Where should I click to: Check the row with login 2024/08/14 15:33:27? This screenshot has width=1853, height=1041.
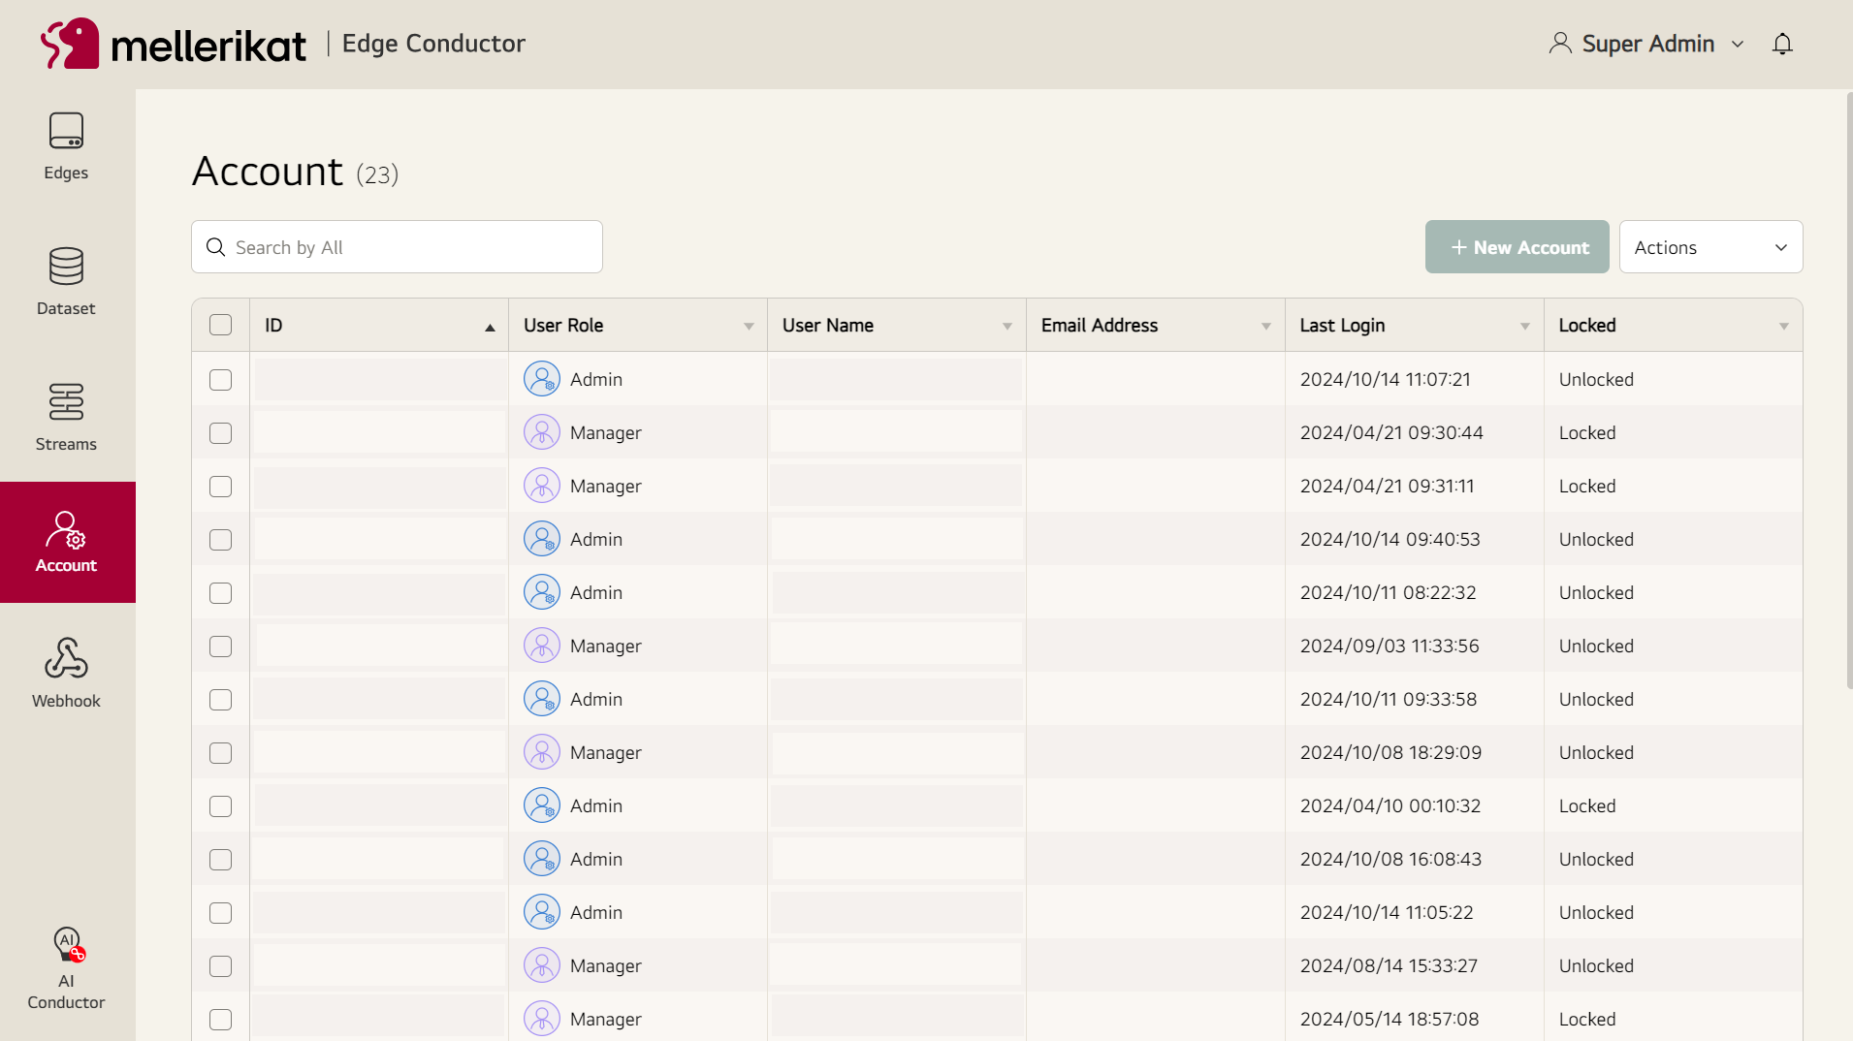(221, 966)
